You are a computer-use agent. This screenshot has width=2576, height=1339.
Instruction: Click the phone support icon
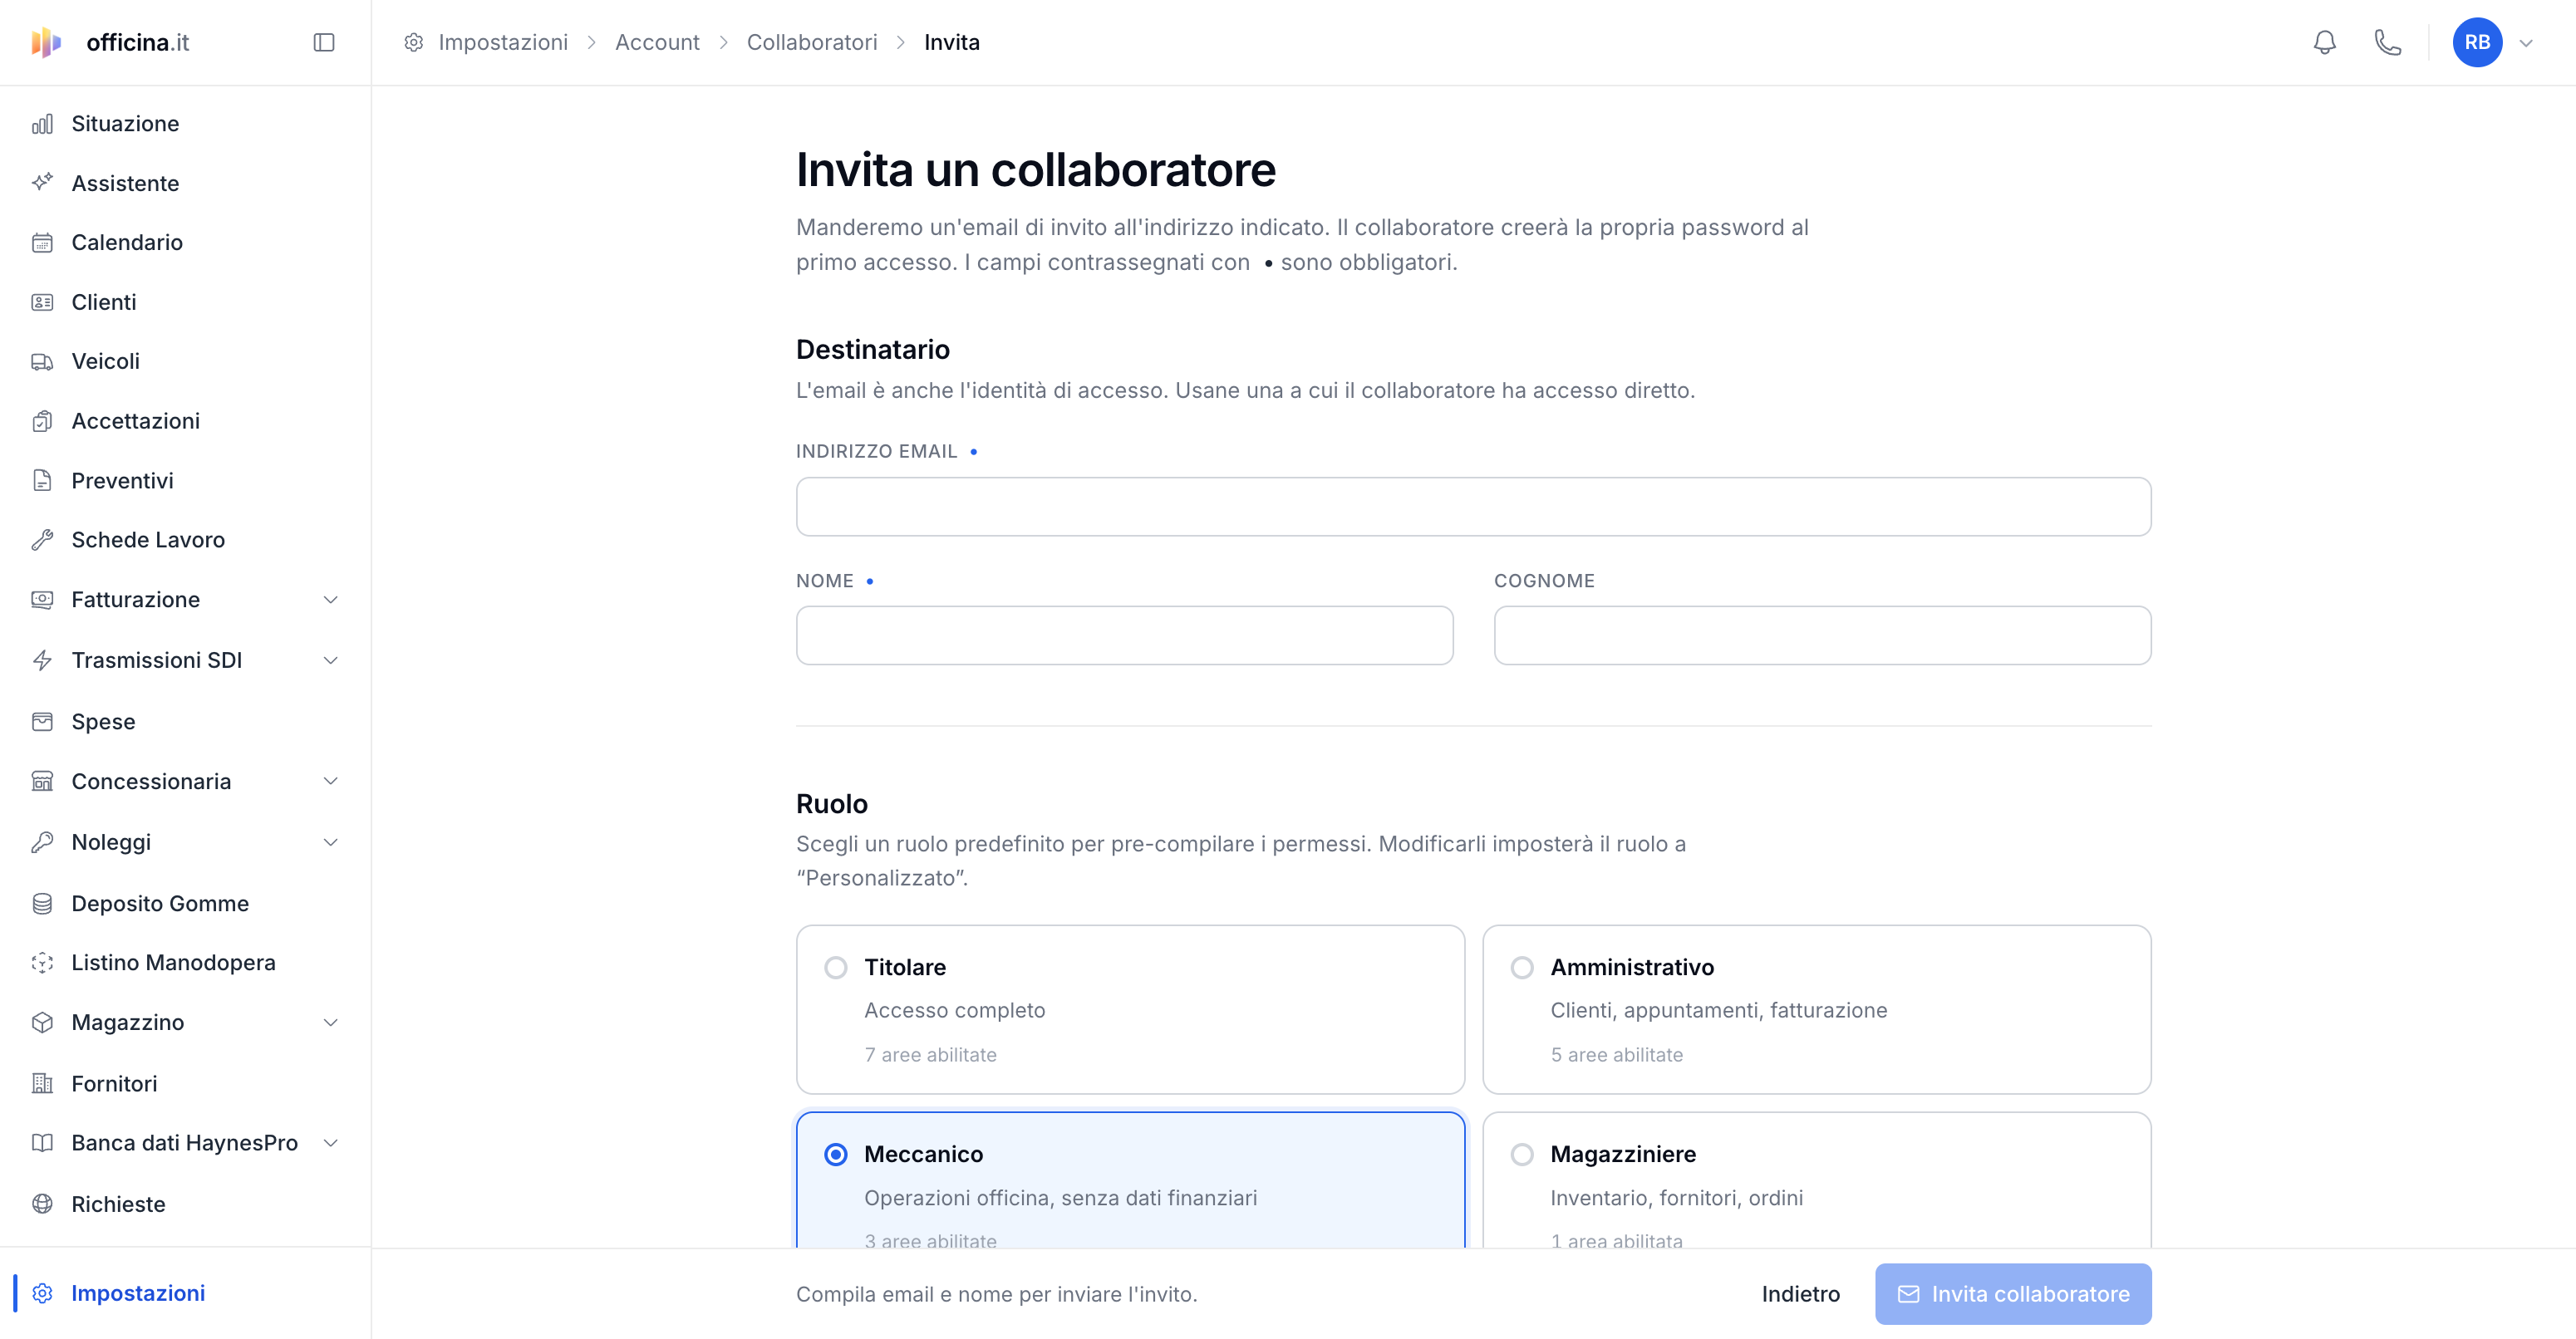pyautogui.click(x=2388, y=42)
